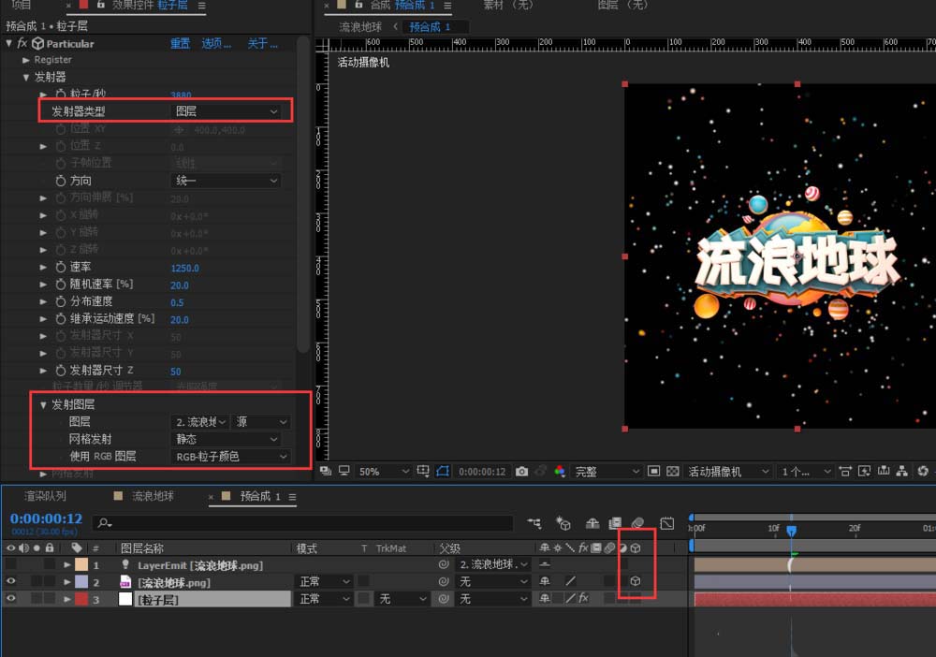Switch to the 渲染队列 tab

[x=45, y=496]
